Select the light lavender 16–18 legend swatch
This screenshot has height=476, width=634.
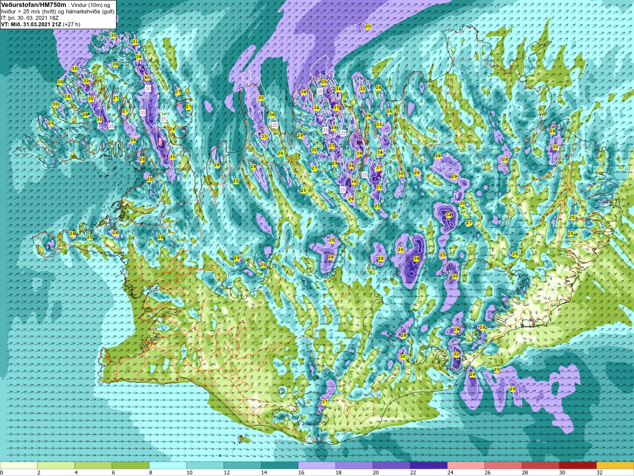coord(317,466)
